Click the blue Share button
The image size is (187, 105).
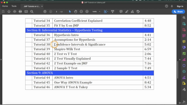coord(178,12)
